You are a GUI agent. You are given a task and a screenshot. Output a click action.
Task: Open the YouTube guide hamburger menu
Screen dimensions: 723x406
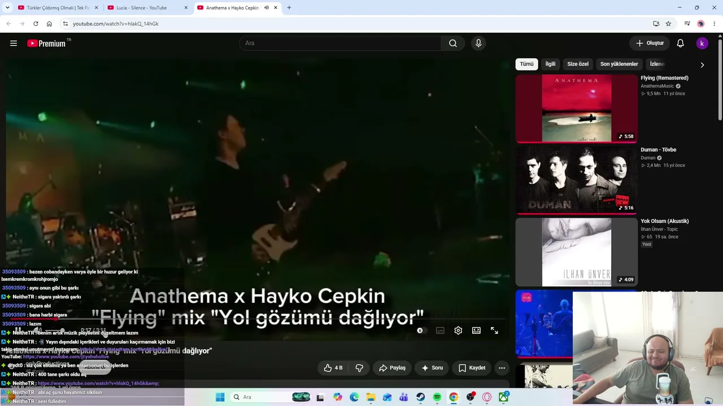coord(14,43)
